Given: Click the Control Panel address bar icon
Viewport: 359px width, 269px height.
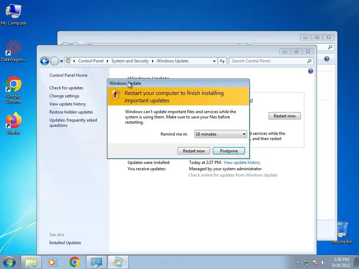Looking at the screenshot, I should (x=68, y=61).
